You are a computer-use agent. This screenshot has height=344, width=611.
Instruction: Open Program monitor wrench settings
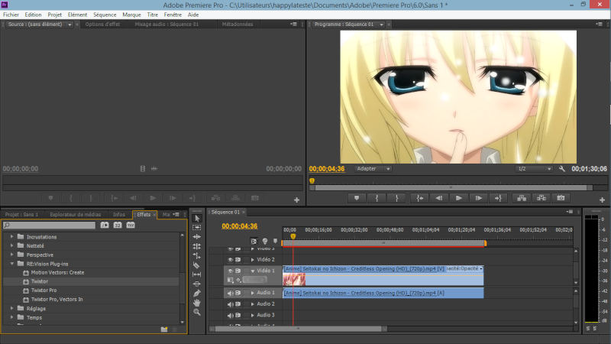pos(562,169)
